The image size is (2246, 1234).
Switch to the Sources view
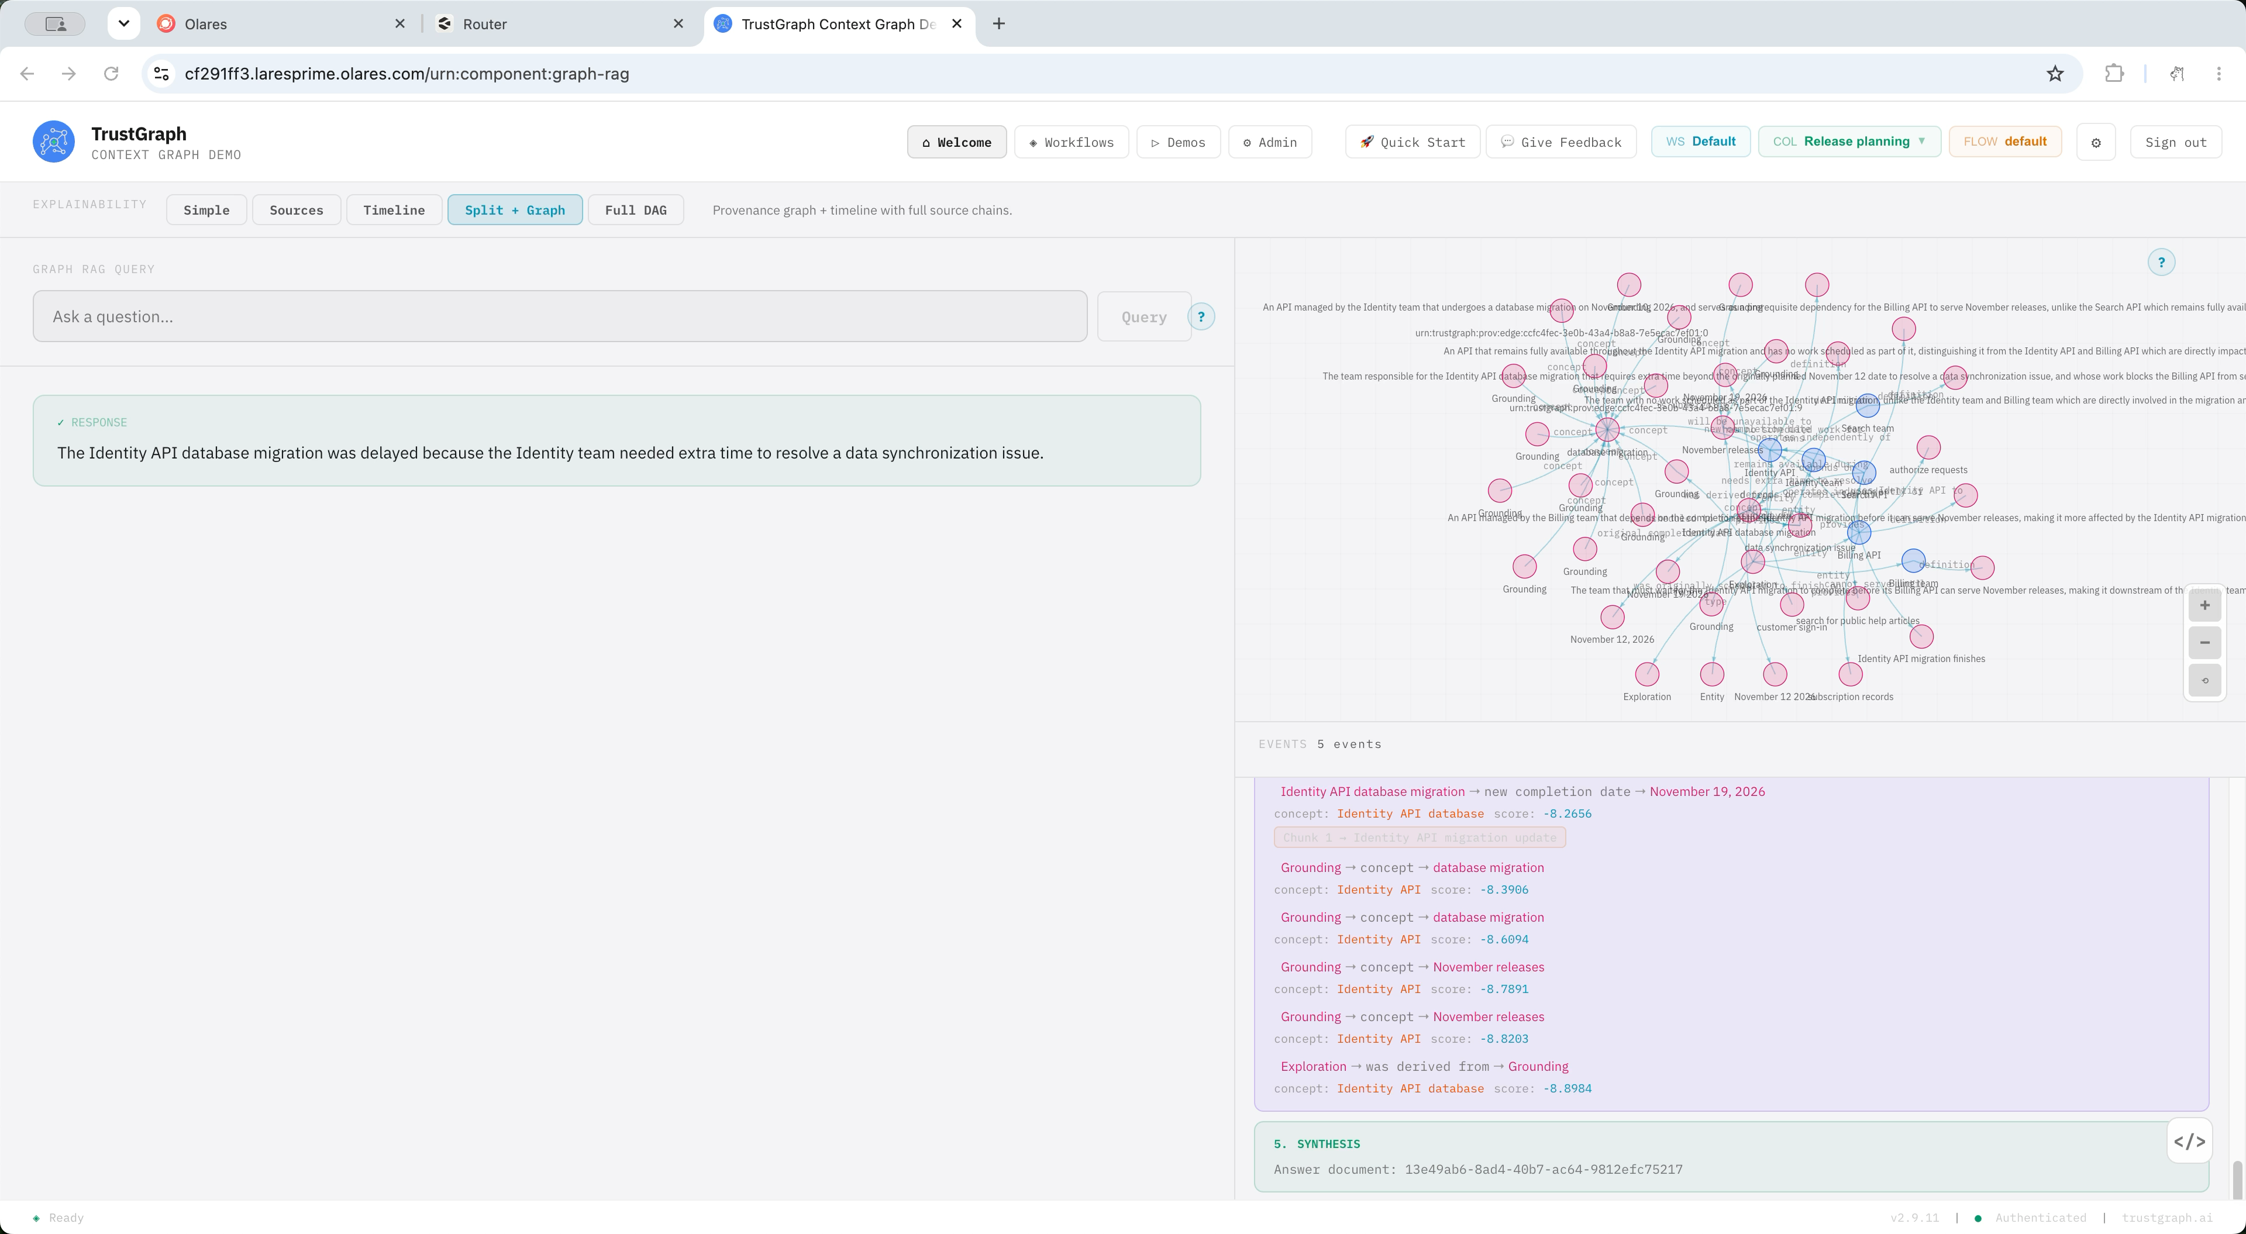click(297, 210)
